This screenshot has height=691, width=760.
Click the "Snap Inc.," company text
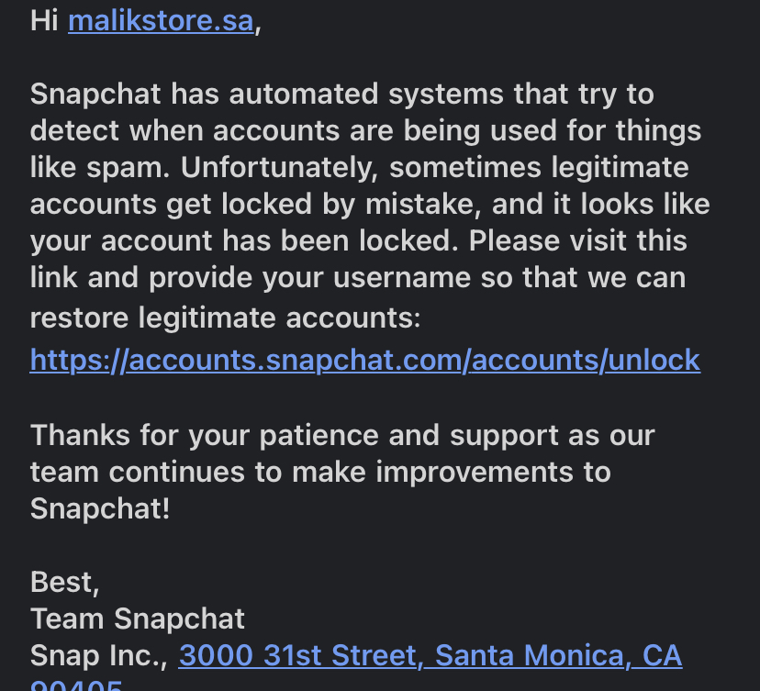tap(99, 655)
